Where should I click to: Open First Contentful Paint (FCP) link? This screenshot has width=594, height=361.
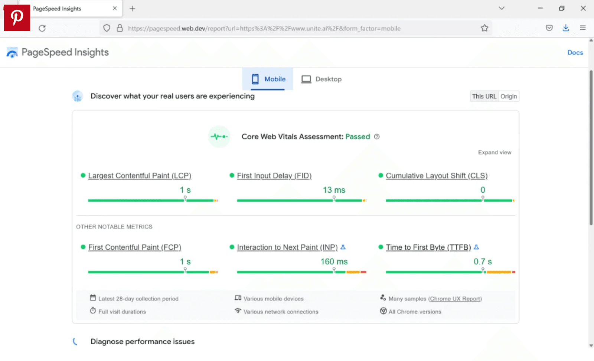135,247
